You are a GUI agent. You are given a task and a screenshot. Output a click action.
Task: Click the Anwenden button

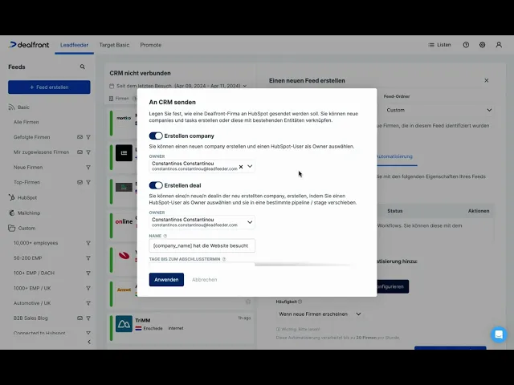[166, 280]
